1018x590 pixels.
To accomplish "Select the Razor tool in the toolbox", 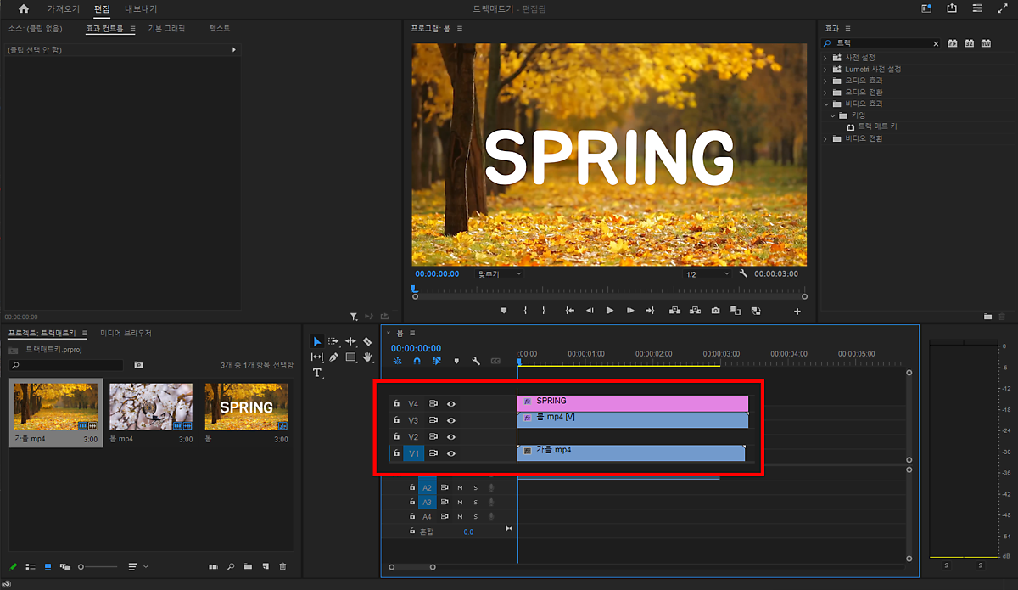I will click(367, 341).
